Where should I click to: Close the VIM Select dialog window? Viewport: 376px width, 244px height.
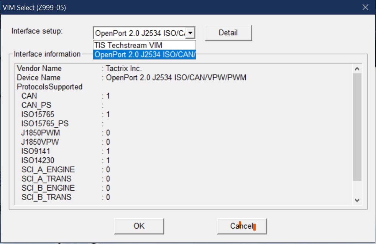point(365,7)
